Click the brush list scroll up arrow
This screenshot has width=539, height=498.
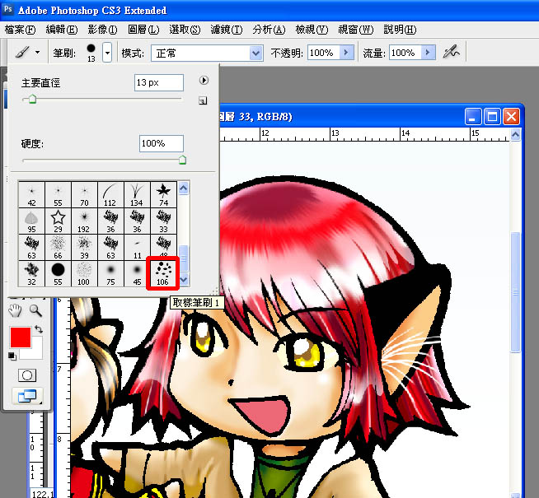click(184, 188)
